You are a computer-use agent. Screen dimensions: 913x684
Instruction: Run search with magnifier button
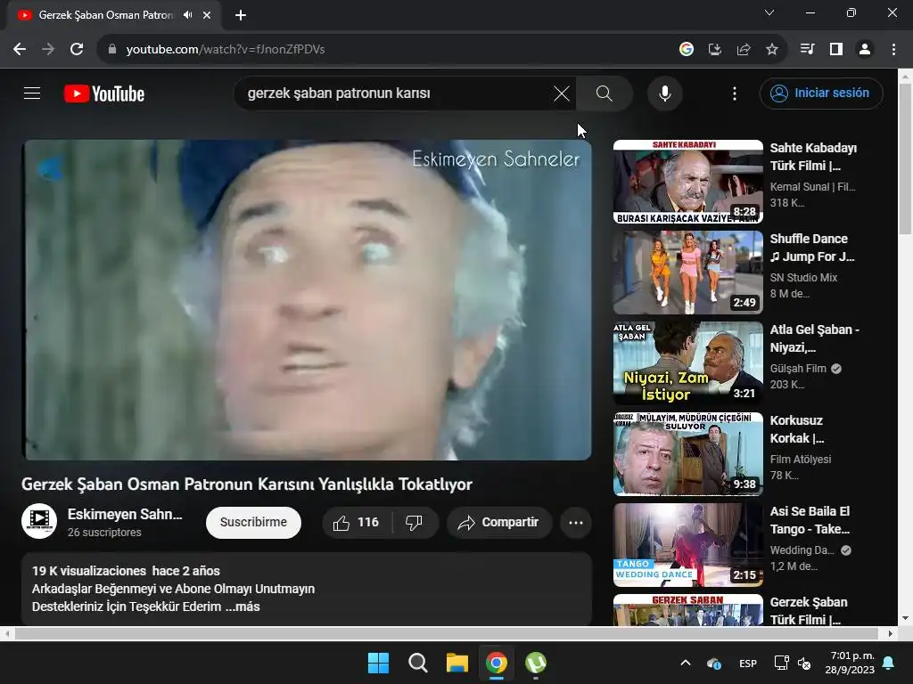(x=605, y=93)
